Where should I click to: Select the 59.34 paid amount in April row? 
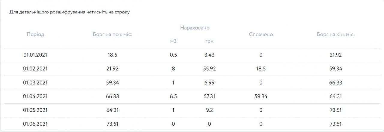click(261, 96)
